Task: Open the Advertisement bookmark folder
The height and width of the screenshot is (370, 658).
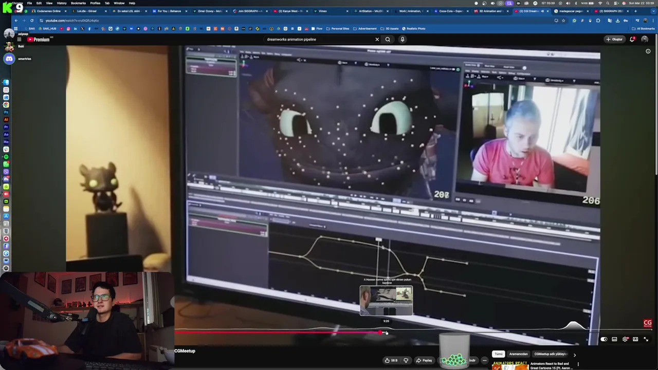Action: (365, 29)
